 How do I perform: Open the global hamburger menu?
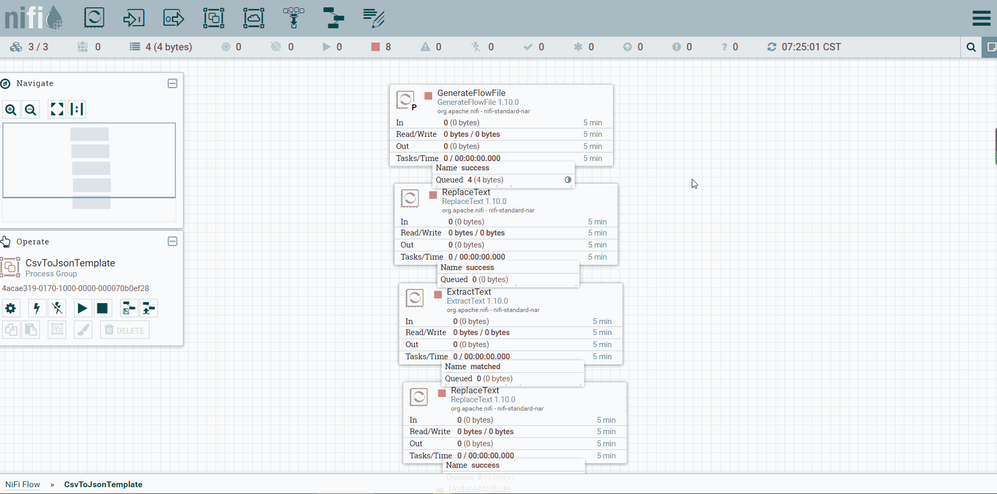click(981, 18)
